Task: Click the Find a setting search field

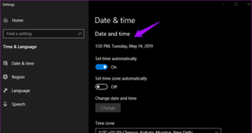Action: (39, 34)
